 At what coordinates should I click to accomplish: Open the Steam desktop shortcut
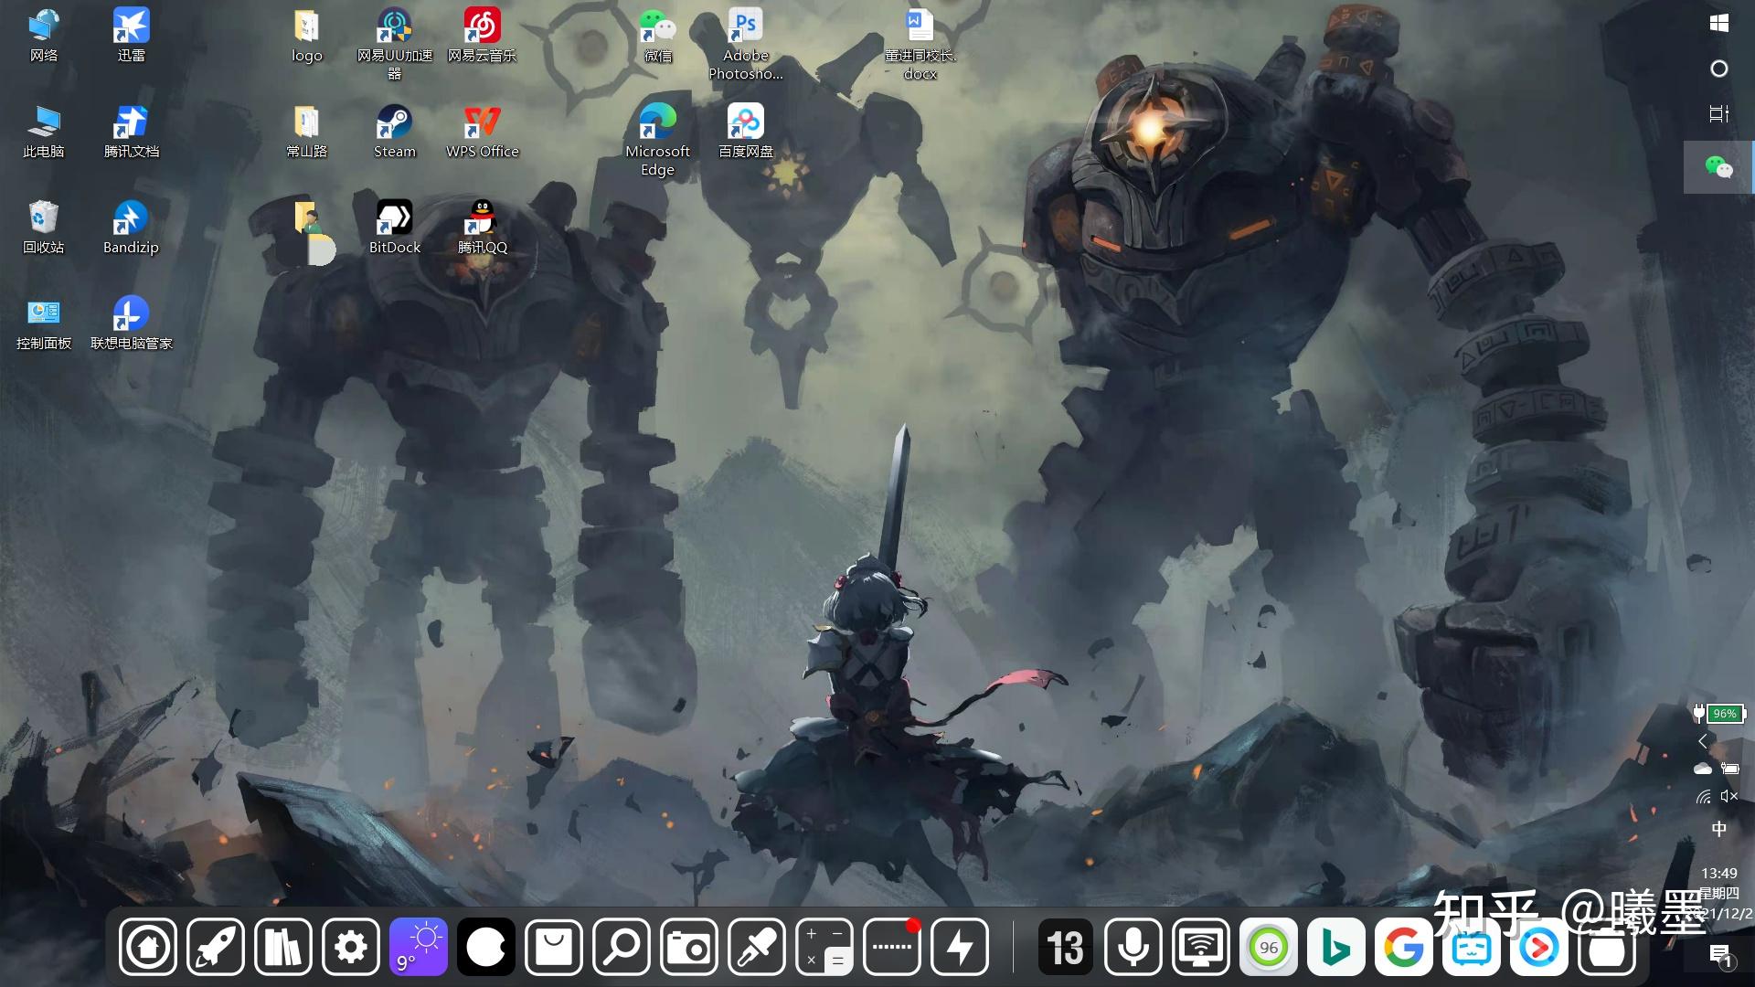pos(394,132)
